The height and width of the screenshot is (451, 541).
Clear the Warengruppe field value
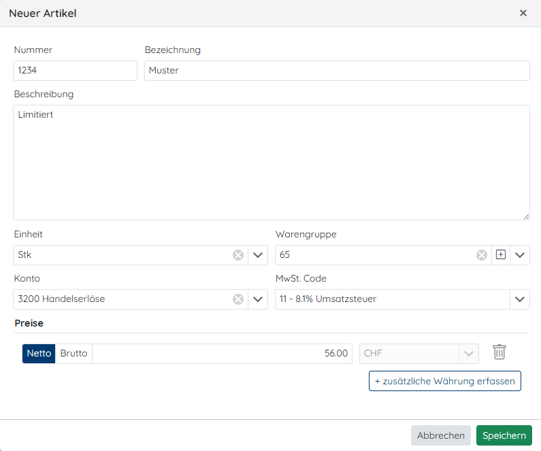(x=482, y=255)
